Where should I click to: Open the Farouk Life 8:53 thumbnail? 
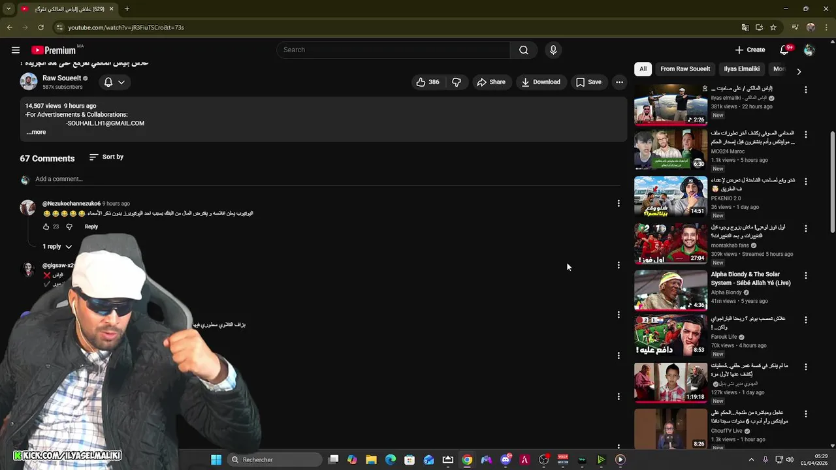pyautogui.click(x=671, y=336)
